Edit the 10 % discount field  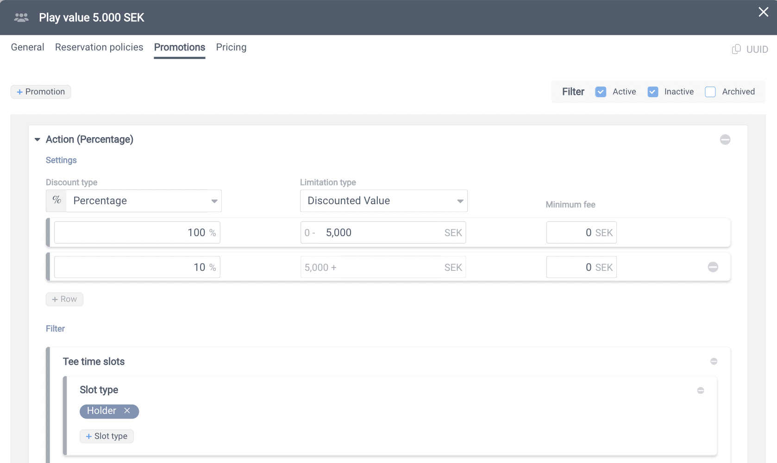(x=137, y=267)
